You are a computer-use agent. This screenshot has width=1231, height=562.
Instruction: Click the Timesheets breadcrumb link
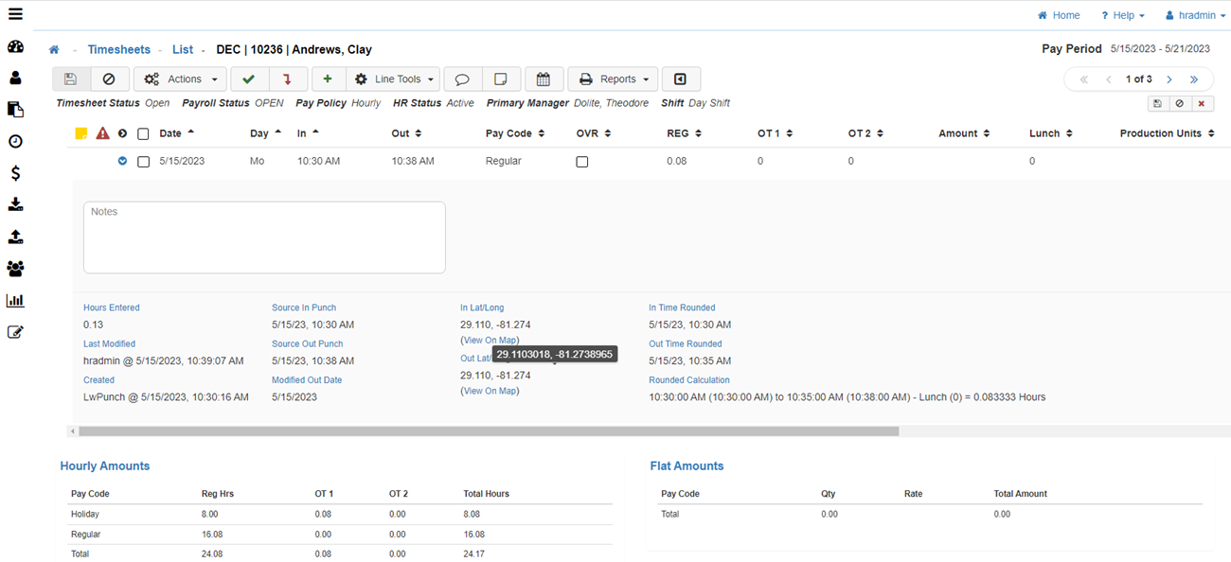tap(118, 50)
